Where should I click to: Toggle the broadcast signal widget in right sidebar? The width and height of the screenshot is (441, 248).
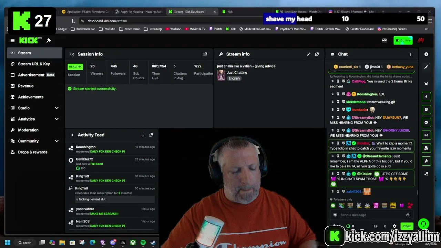[x=426, y=135]
